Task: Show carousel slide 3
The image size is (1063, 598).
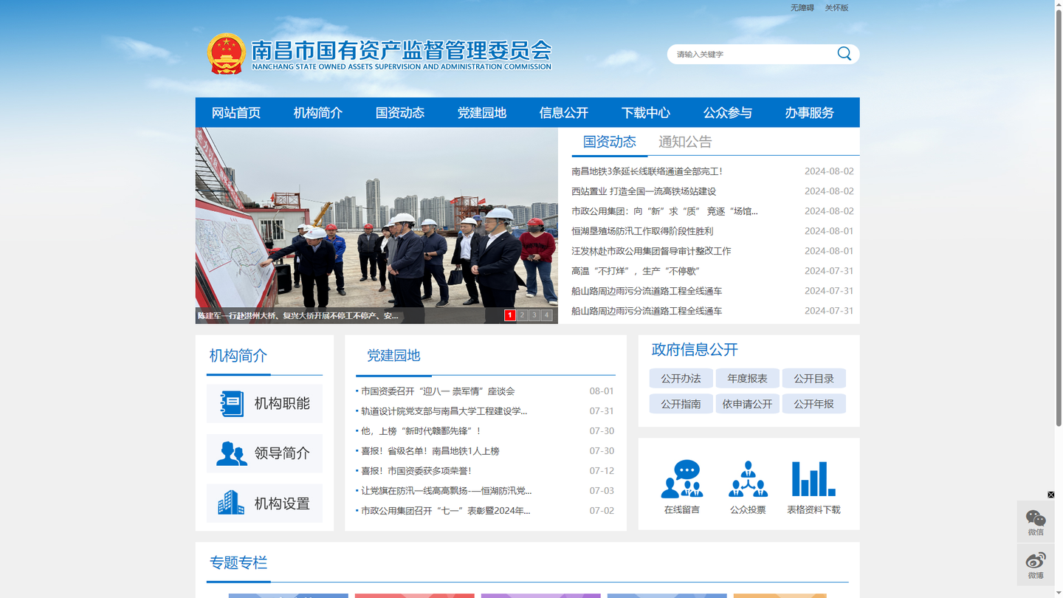Action: (x=534, y=315)
